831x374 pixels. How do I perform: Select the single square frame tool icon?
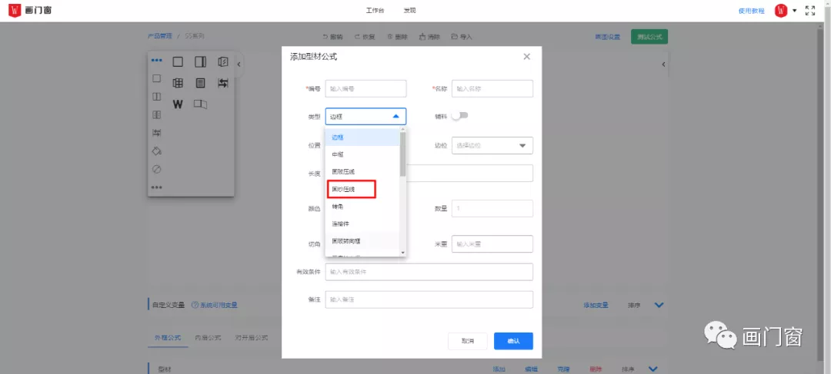(178, 62)
